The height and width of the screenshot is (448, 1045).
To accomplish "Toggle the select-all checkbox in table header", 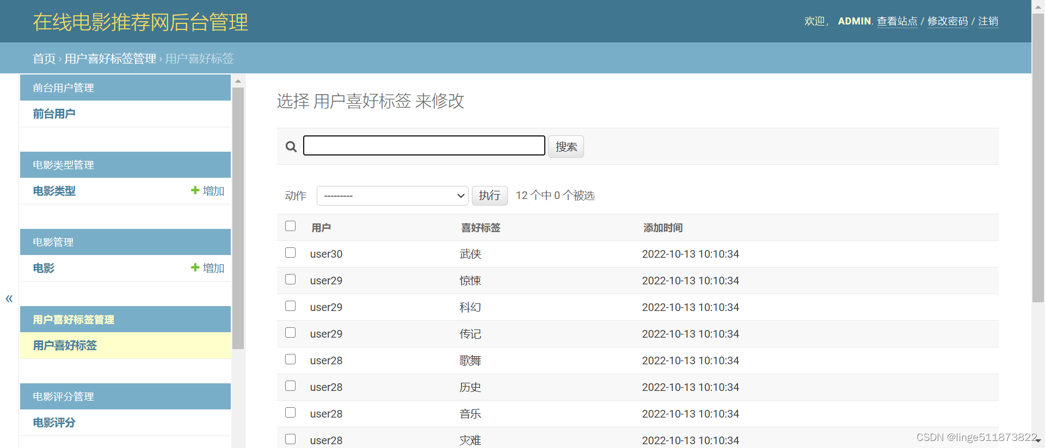I will 291,226.
